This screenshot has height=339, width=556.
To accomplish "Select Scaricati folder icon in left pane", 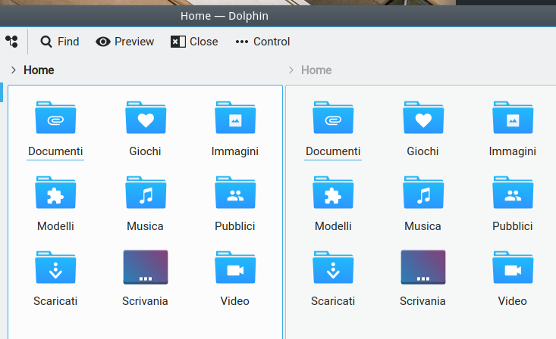I will coord(55,268).
